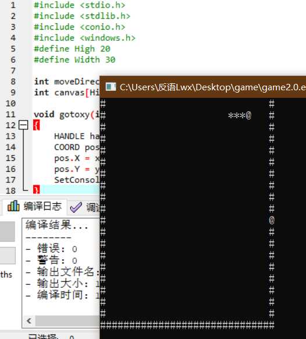Image resolution: width=306 pixels, height=339 pixels.
Task: Click the line '#define Width 30'
Action: (x=74, y=59)
